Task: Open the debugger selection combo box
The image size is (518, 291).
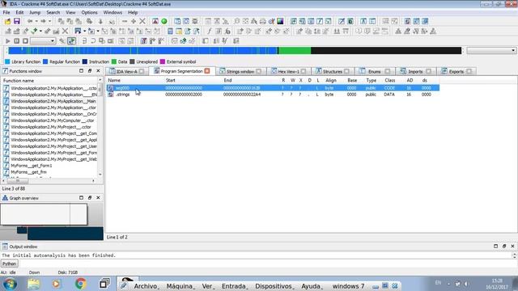Action: click(x=43, y=41)
